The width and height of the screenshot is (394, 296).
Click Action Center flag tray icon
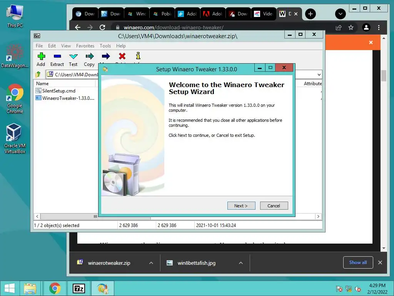(339, 289)
